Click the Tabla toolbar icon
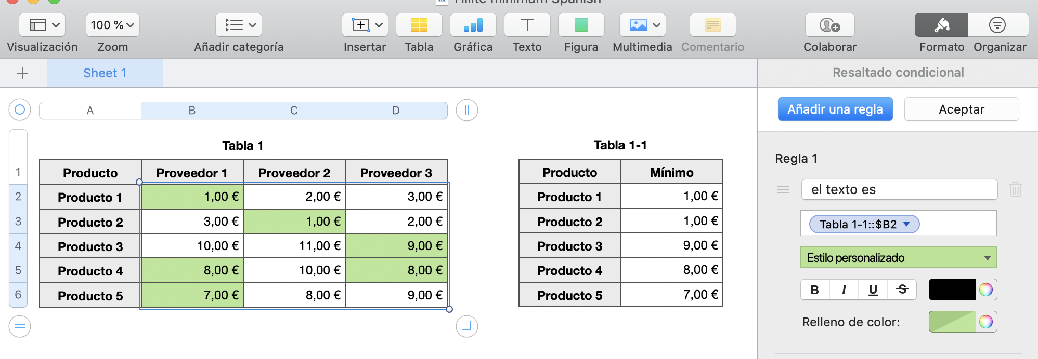The image size is (1038, 359). pyautogui.click(x=419, y=25)
